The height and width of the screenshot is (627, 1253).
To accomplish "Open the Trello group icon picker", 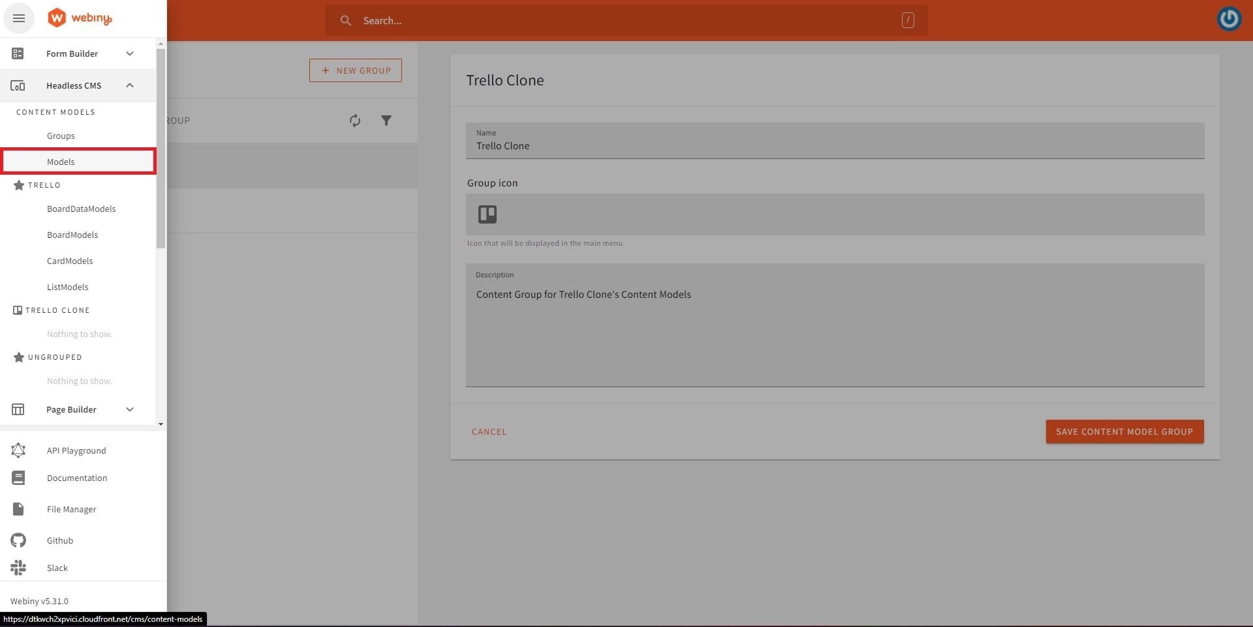I will click(x=486, y=214).
